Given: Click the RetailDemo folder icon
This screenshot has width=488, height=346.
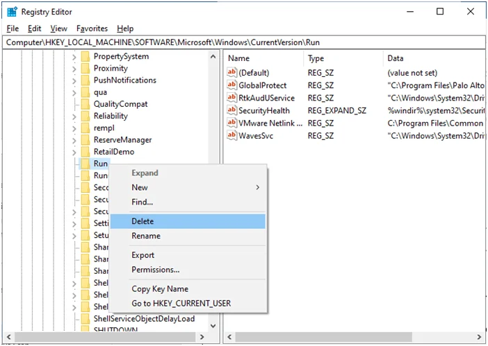Looking at the screenshot, I should pos(86,152).
